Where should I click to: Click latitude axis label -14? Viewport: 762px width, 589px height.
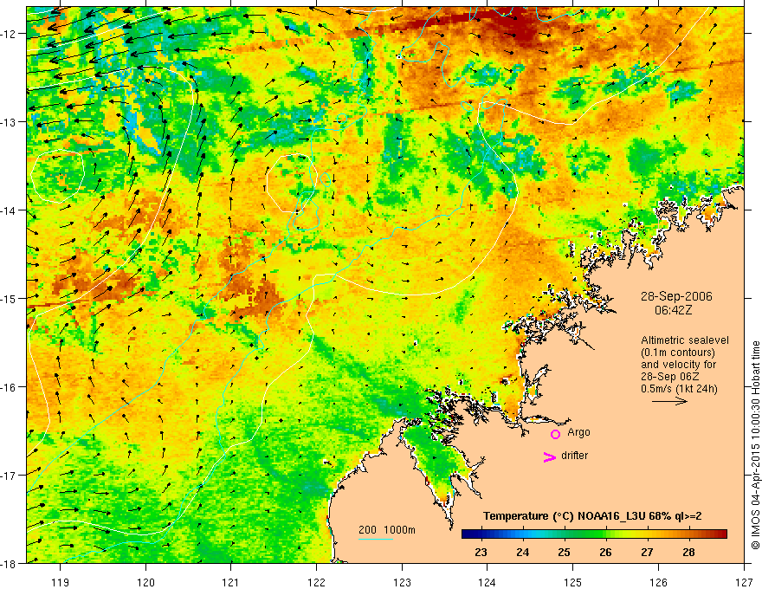click(x=10, y=210)
